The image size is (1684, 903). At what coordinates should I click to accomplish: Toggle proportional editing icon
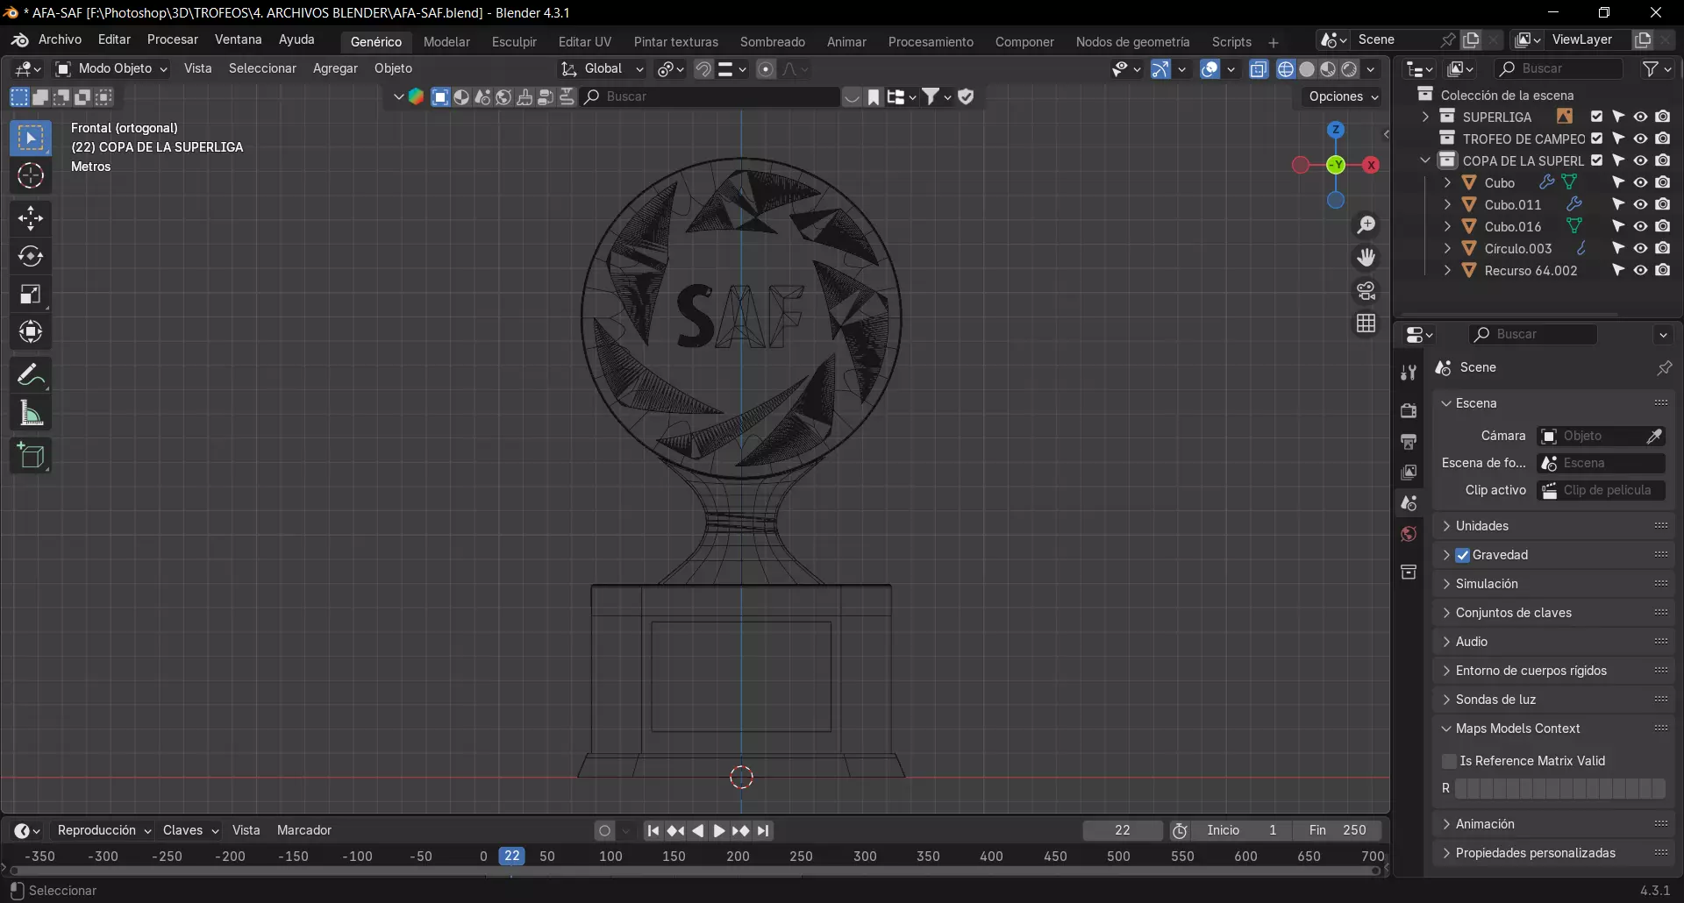coord(766,69)
